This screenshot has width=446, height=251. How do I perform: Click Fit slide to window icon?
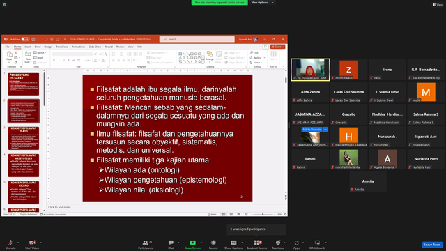click(285, 214)
